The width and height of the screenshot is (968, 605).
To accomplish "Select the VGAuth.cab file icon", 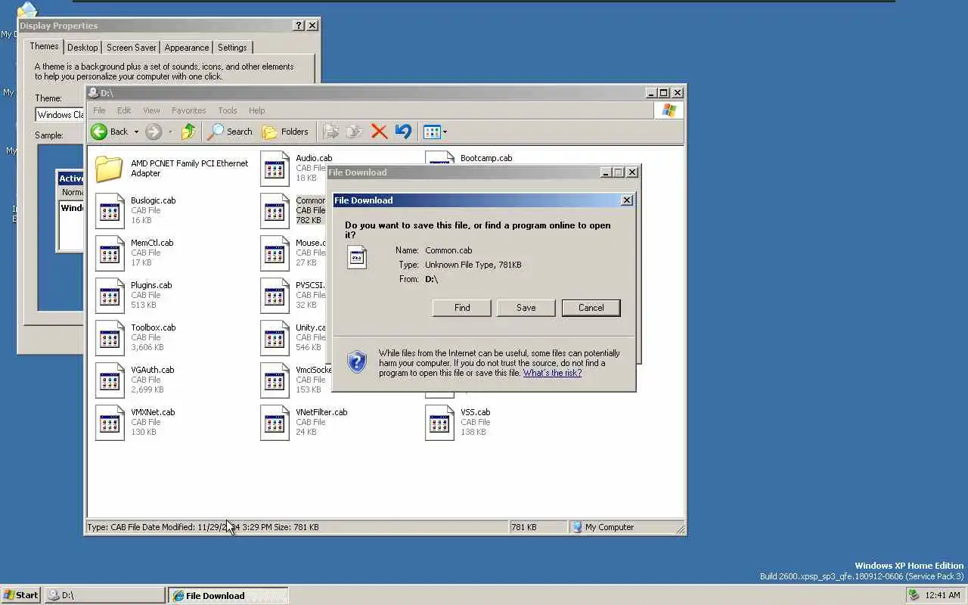I will tap(110, 380).
